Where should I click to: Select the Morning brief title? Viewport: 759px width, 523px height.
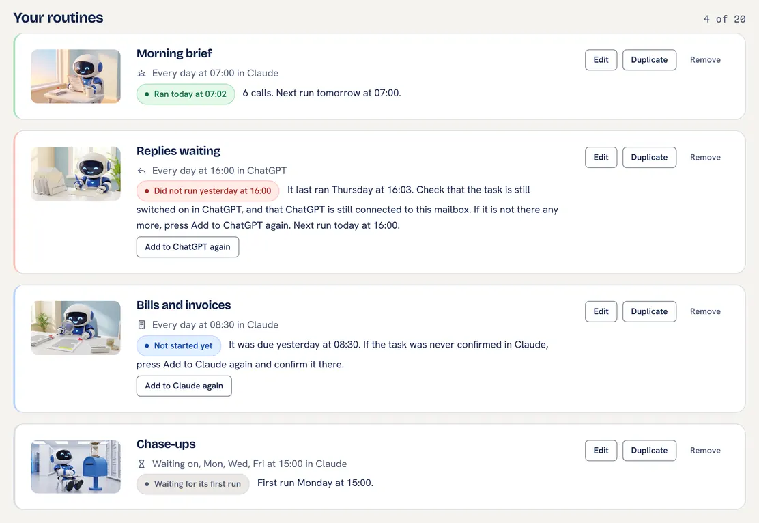click(174, 53)
